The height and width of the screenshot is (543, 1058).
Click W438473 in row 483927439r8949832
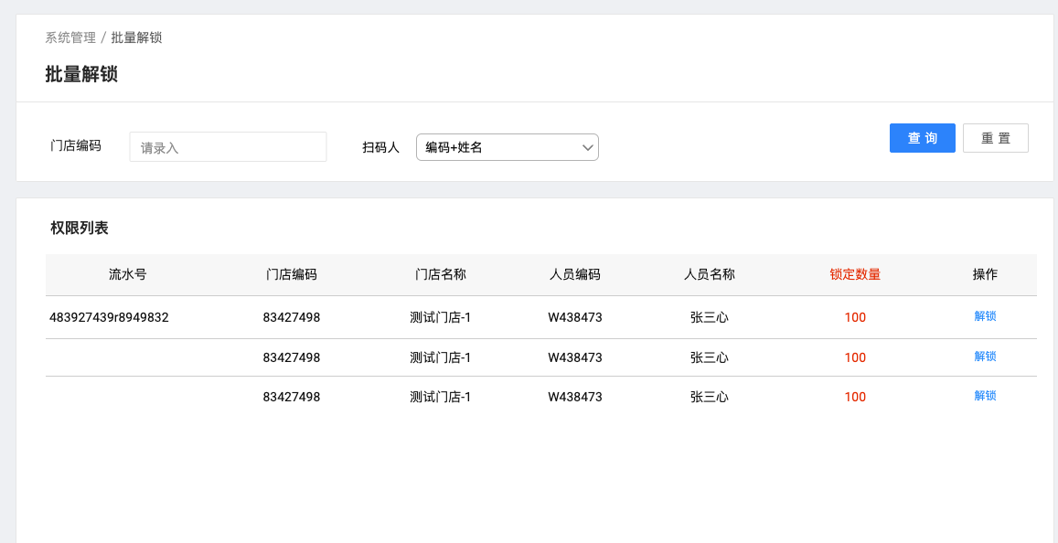tap(575, 318)
